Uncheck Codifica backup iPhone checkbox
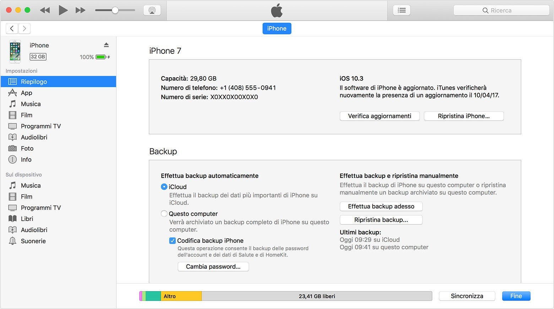Viewport: 554px width, 309px height. [173, 241]
